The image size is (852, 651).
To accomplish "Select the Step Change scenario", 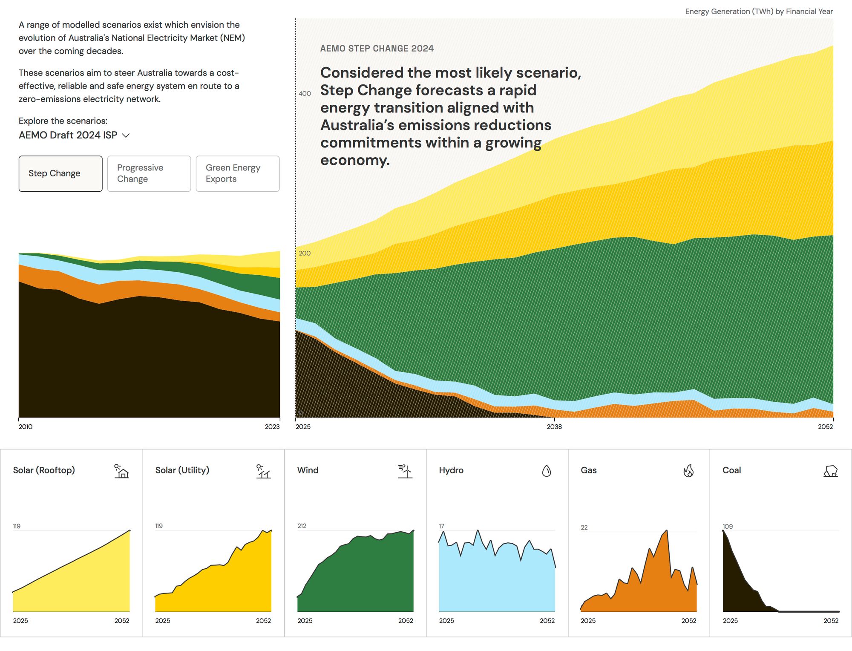I will coord(60,173).
